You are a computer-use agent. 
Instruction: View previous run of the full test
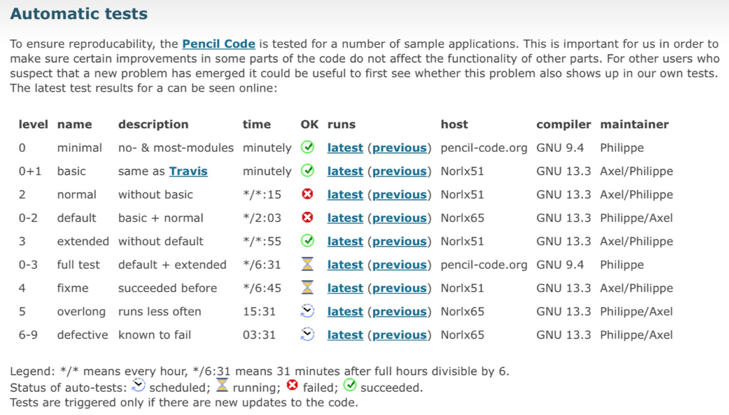tap(399, 265)
